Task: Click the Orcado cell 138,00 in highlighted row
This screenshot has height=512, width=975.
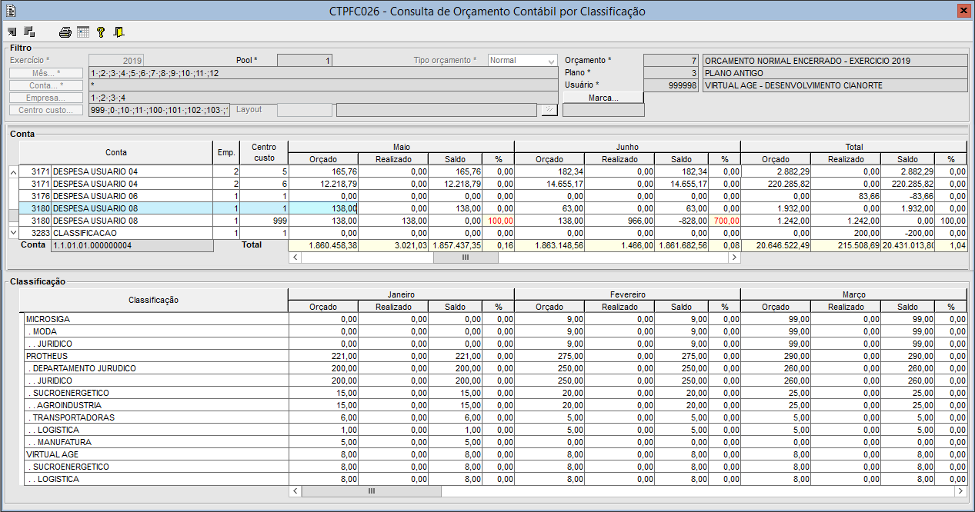Action: (322, 208)
